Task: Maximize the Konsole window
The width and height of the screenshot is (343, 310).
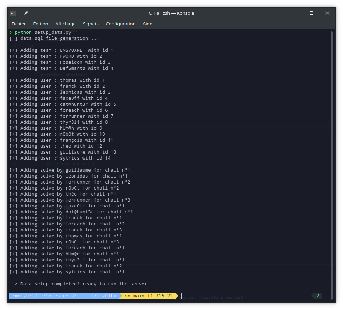Action: tap(312, 13)
